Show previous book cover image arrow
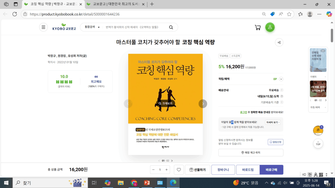The width and height of the screenshot is (335, 188). 128,104
